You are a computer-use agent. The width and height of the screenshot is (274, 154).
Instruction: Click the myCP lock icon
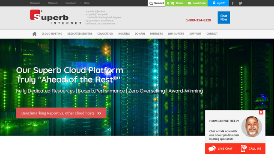(x=214, y=3)
